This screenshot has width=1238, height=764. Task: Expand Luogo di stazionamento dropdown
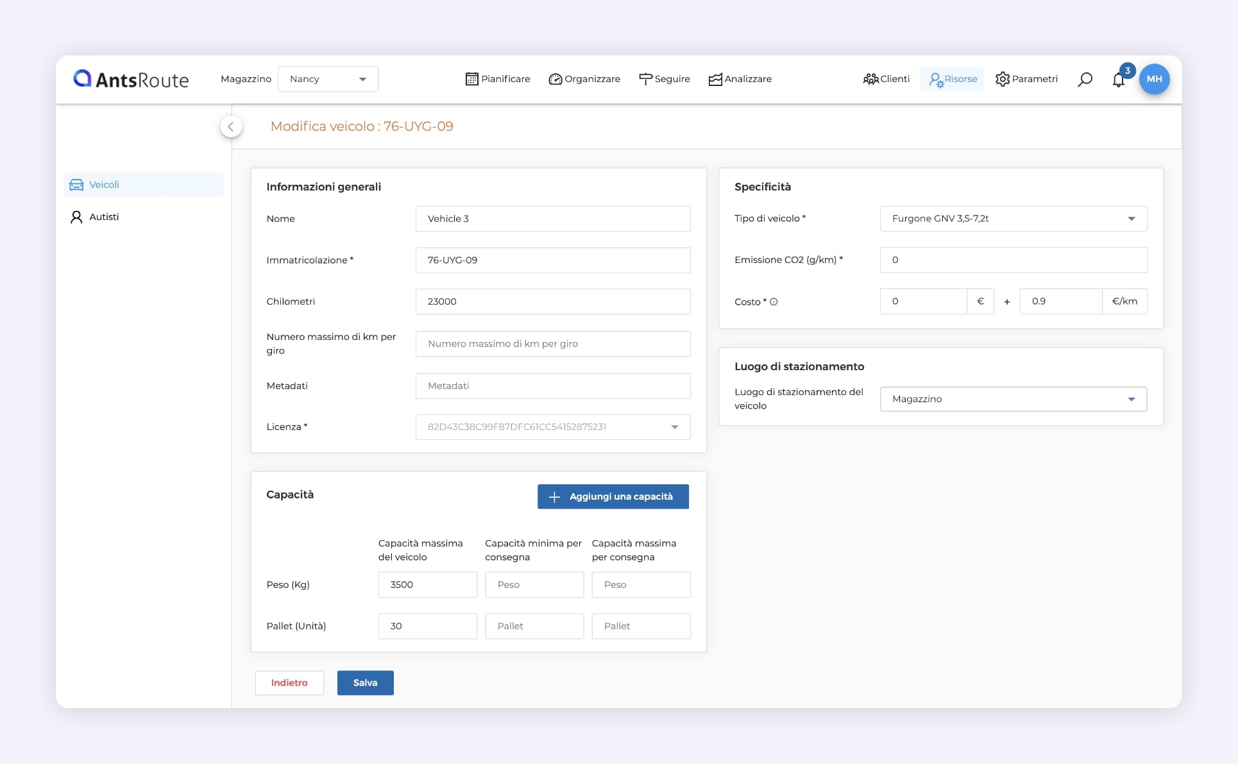point(1013,399)
